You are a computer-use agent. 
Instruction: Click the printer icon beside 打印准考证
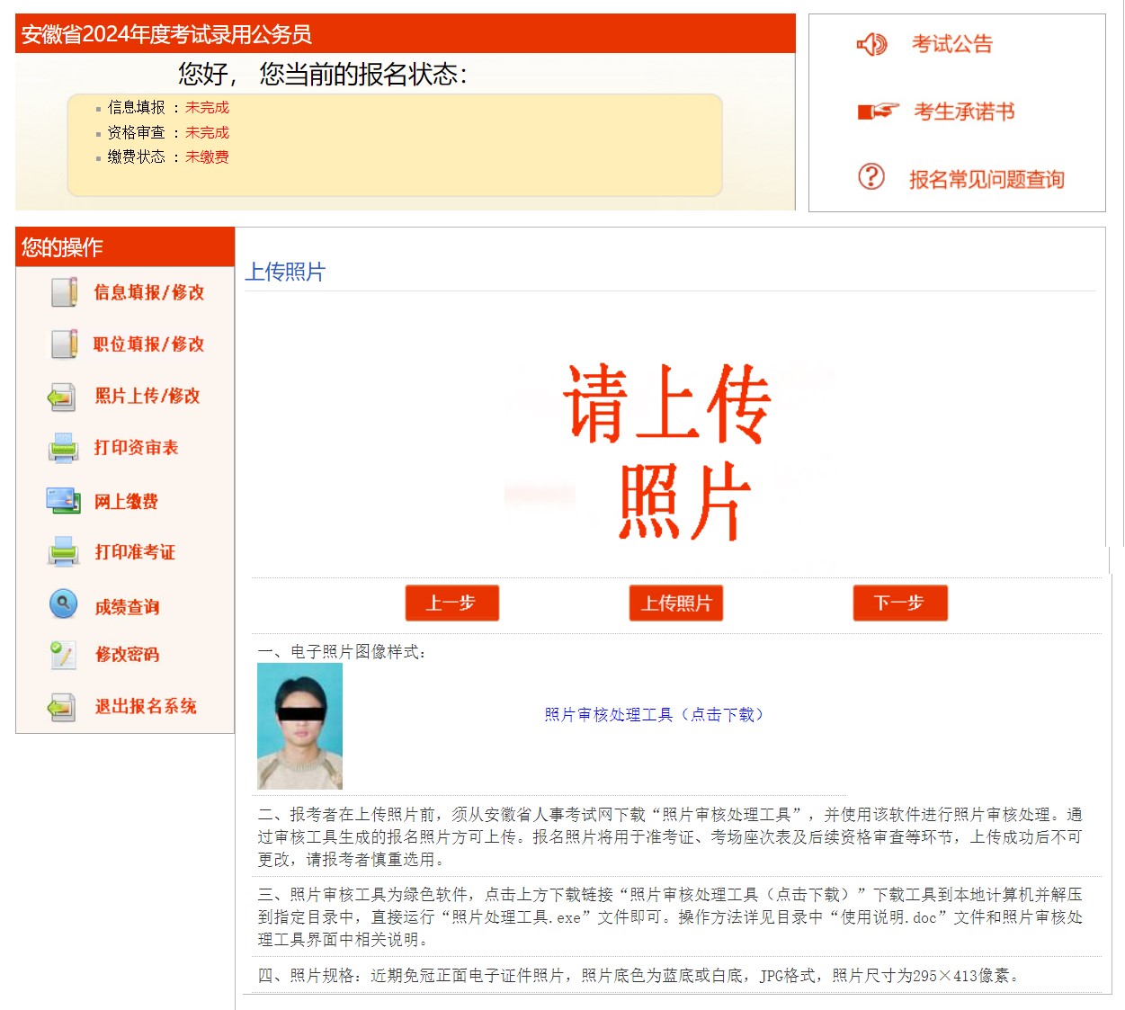(x=63, y=551)
